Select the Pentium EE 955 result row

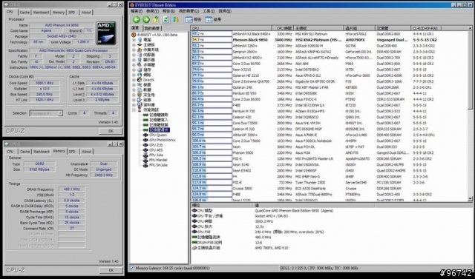330,93
